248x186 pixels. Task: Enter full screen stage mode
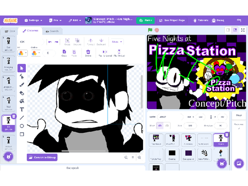coord(243,30)
